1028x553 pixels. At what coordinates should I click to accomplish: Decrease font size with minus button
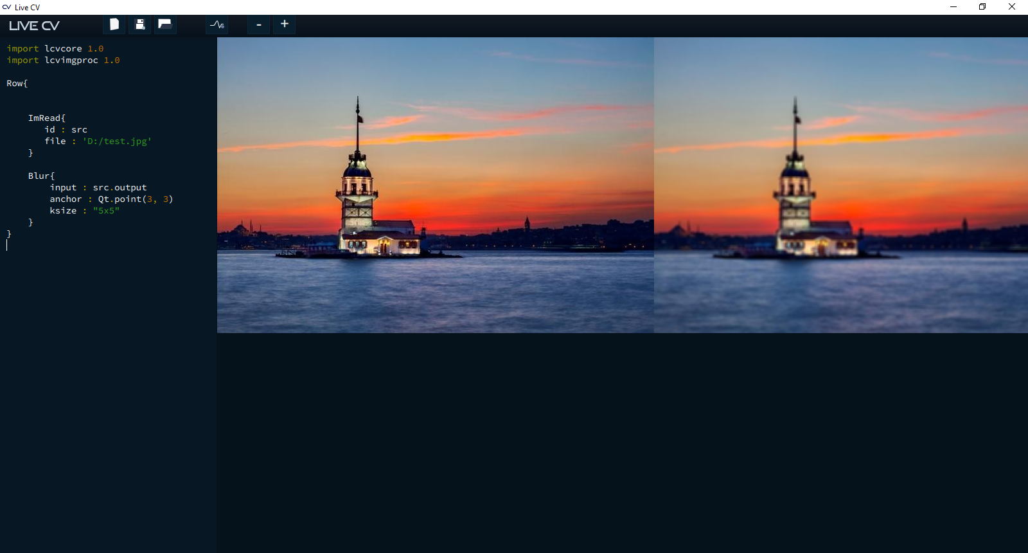tap(259, 24)
